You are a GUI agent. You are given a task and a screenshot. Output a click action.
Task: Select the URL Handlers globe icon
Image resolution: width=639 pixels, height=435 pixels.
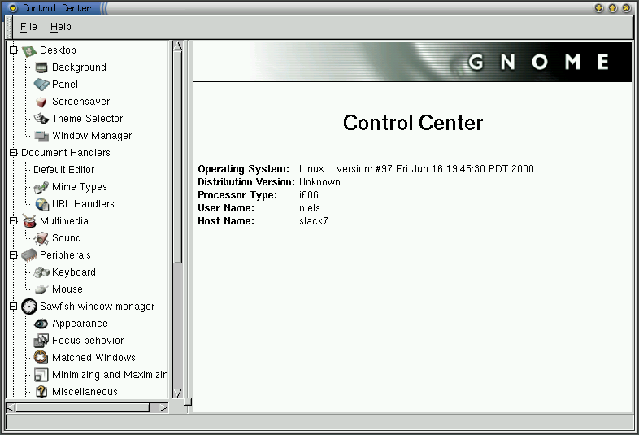tap(41, 204)
